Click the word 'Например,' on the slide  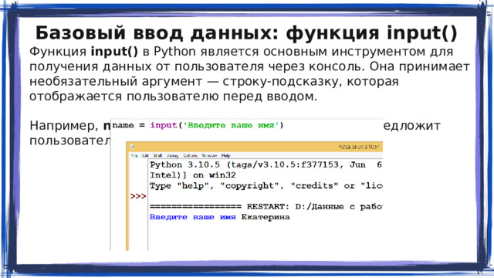[x=64, y=126]
